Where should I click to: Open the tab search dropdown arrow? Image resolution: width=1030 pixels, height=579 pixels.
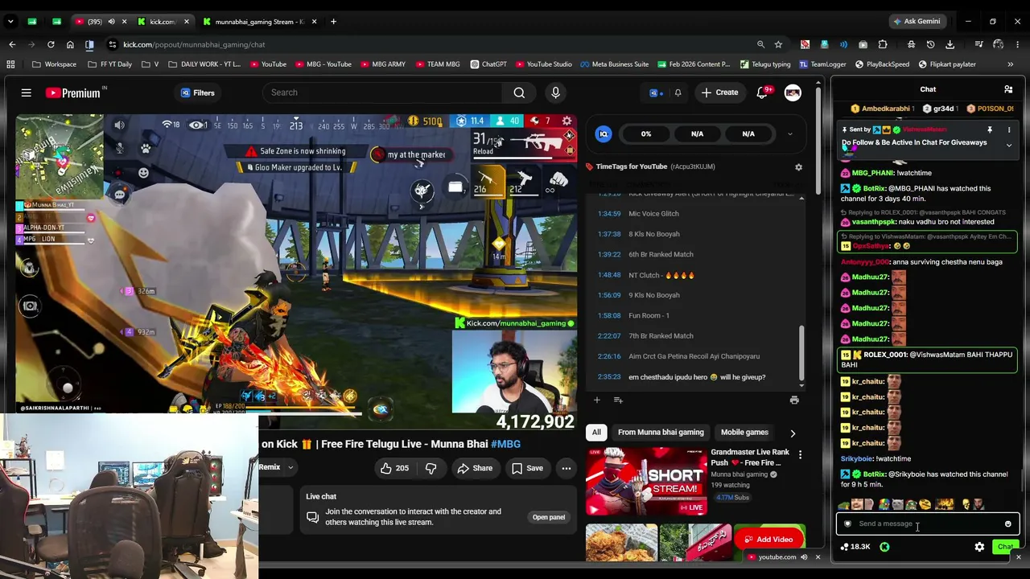(10, 22)
